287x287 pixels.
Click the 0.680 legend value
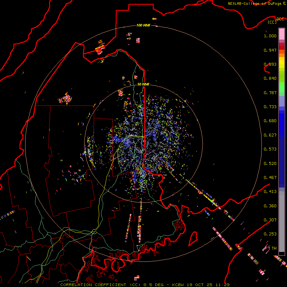270,121
